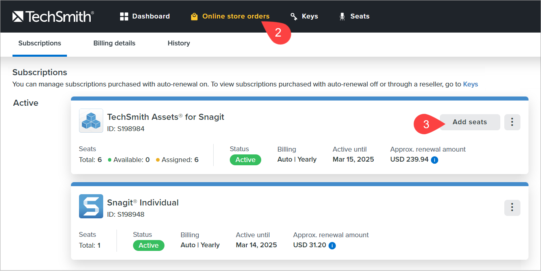The image size is (541, 271).
Task: Click the TechSmith logo
Action: [x=53, y=16]
